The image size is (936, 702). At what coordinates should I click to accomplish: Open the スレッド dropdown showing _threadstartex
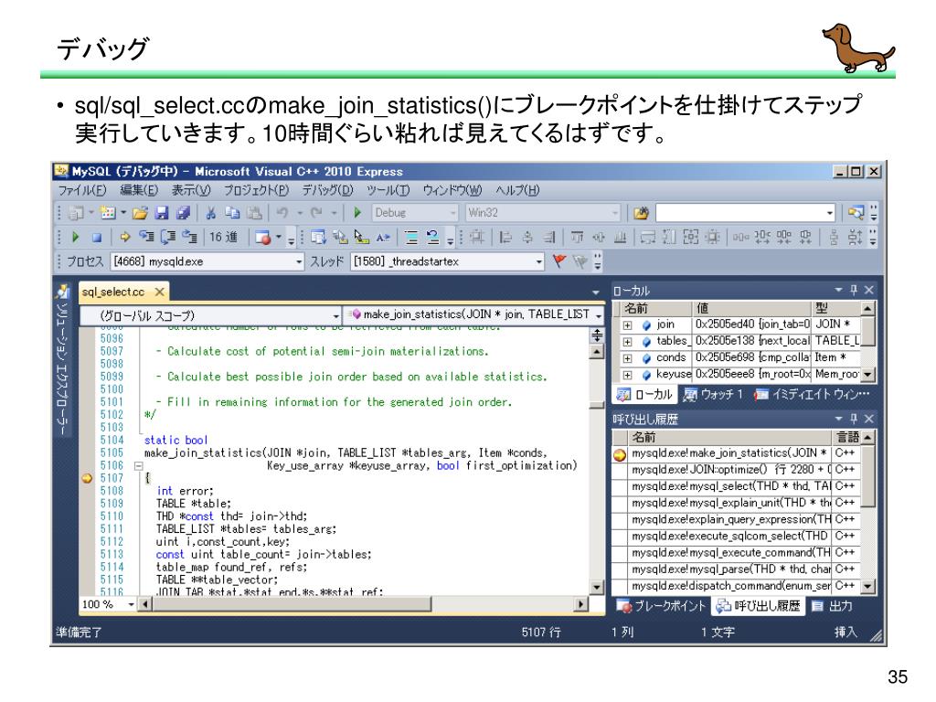tap(538, 261)
